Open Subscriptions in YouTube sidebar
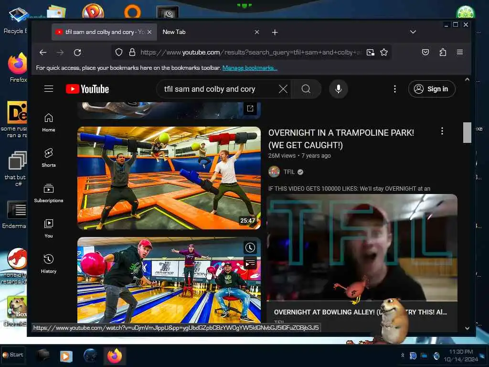 (49, 194)
